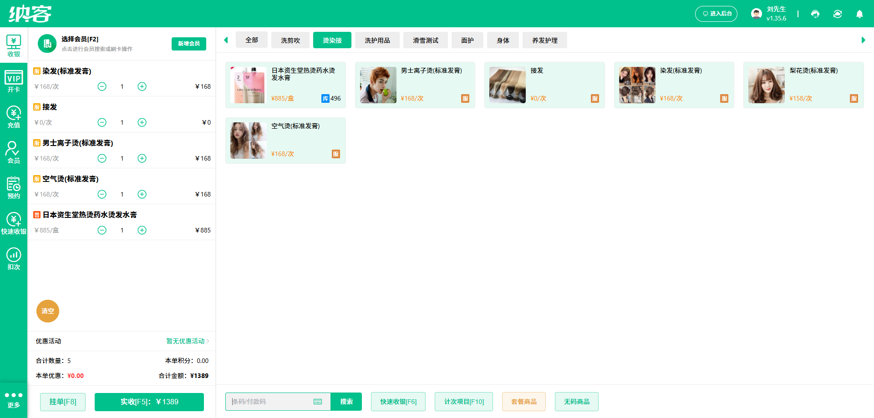Viewport: 874px width, 418px height.
Task: Increase quantity of 接发 cart item
Action: tap(142, 122)
